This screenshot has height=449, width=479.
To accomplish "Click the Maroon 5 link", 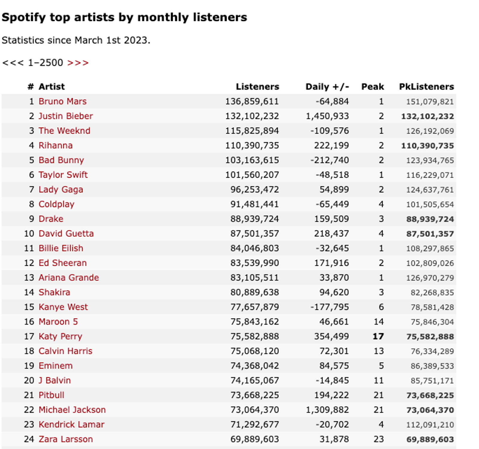I will click(x=58, y=322).
